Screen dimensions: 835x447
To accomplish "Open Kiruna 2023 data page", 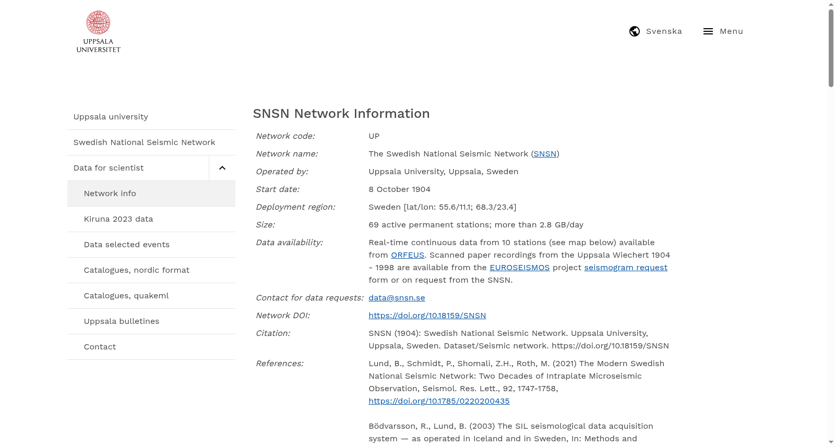I will point(151,219).
